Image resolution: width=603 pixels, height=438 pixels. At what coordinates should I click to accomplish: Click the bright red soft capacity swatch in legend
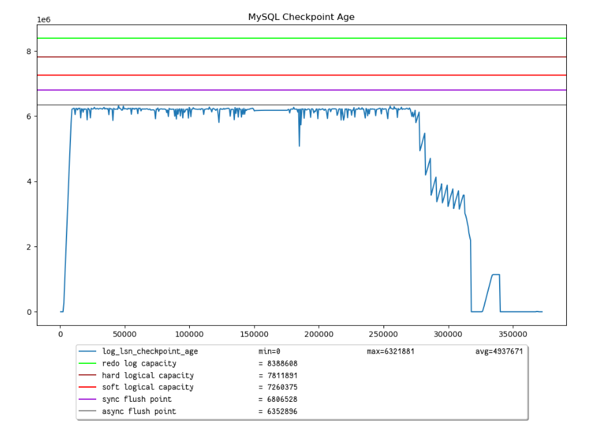[87, 387]
